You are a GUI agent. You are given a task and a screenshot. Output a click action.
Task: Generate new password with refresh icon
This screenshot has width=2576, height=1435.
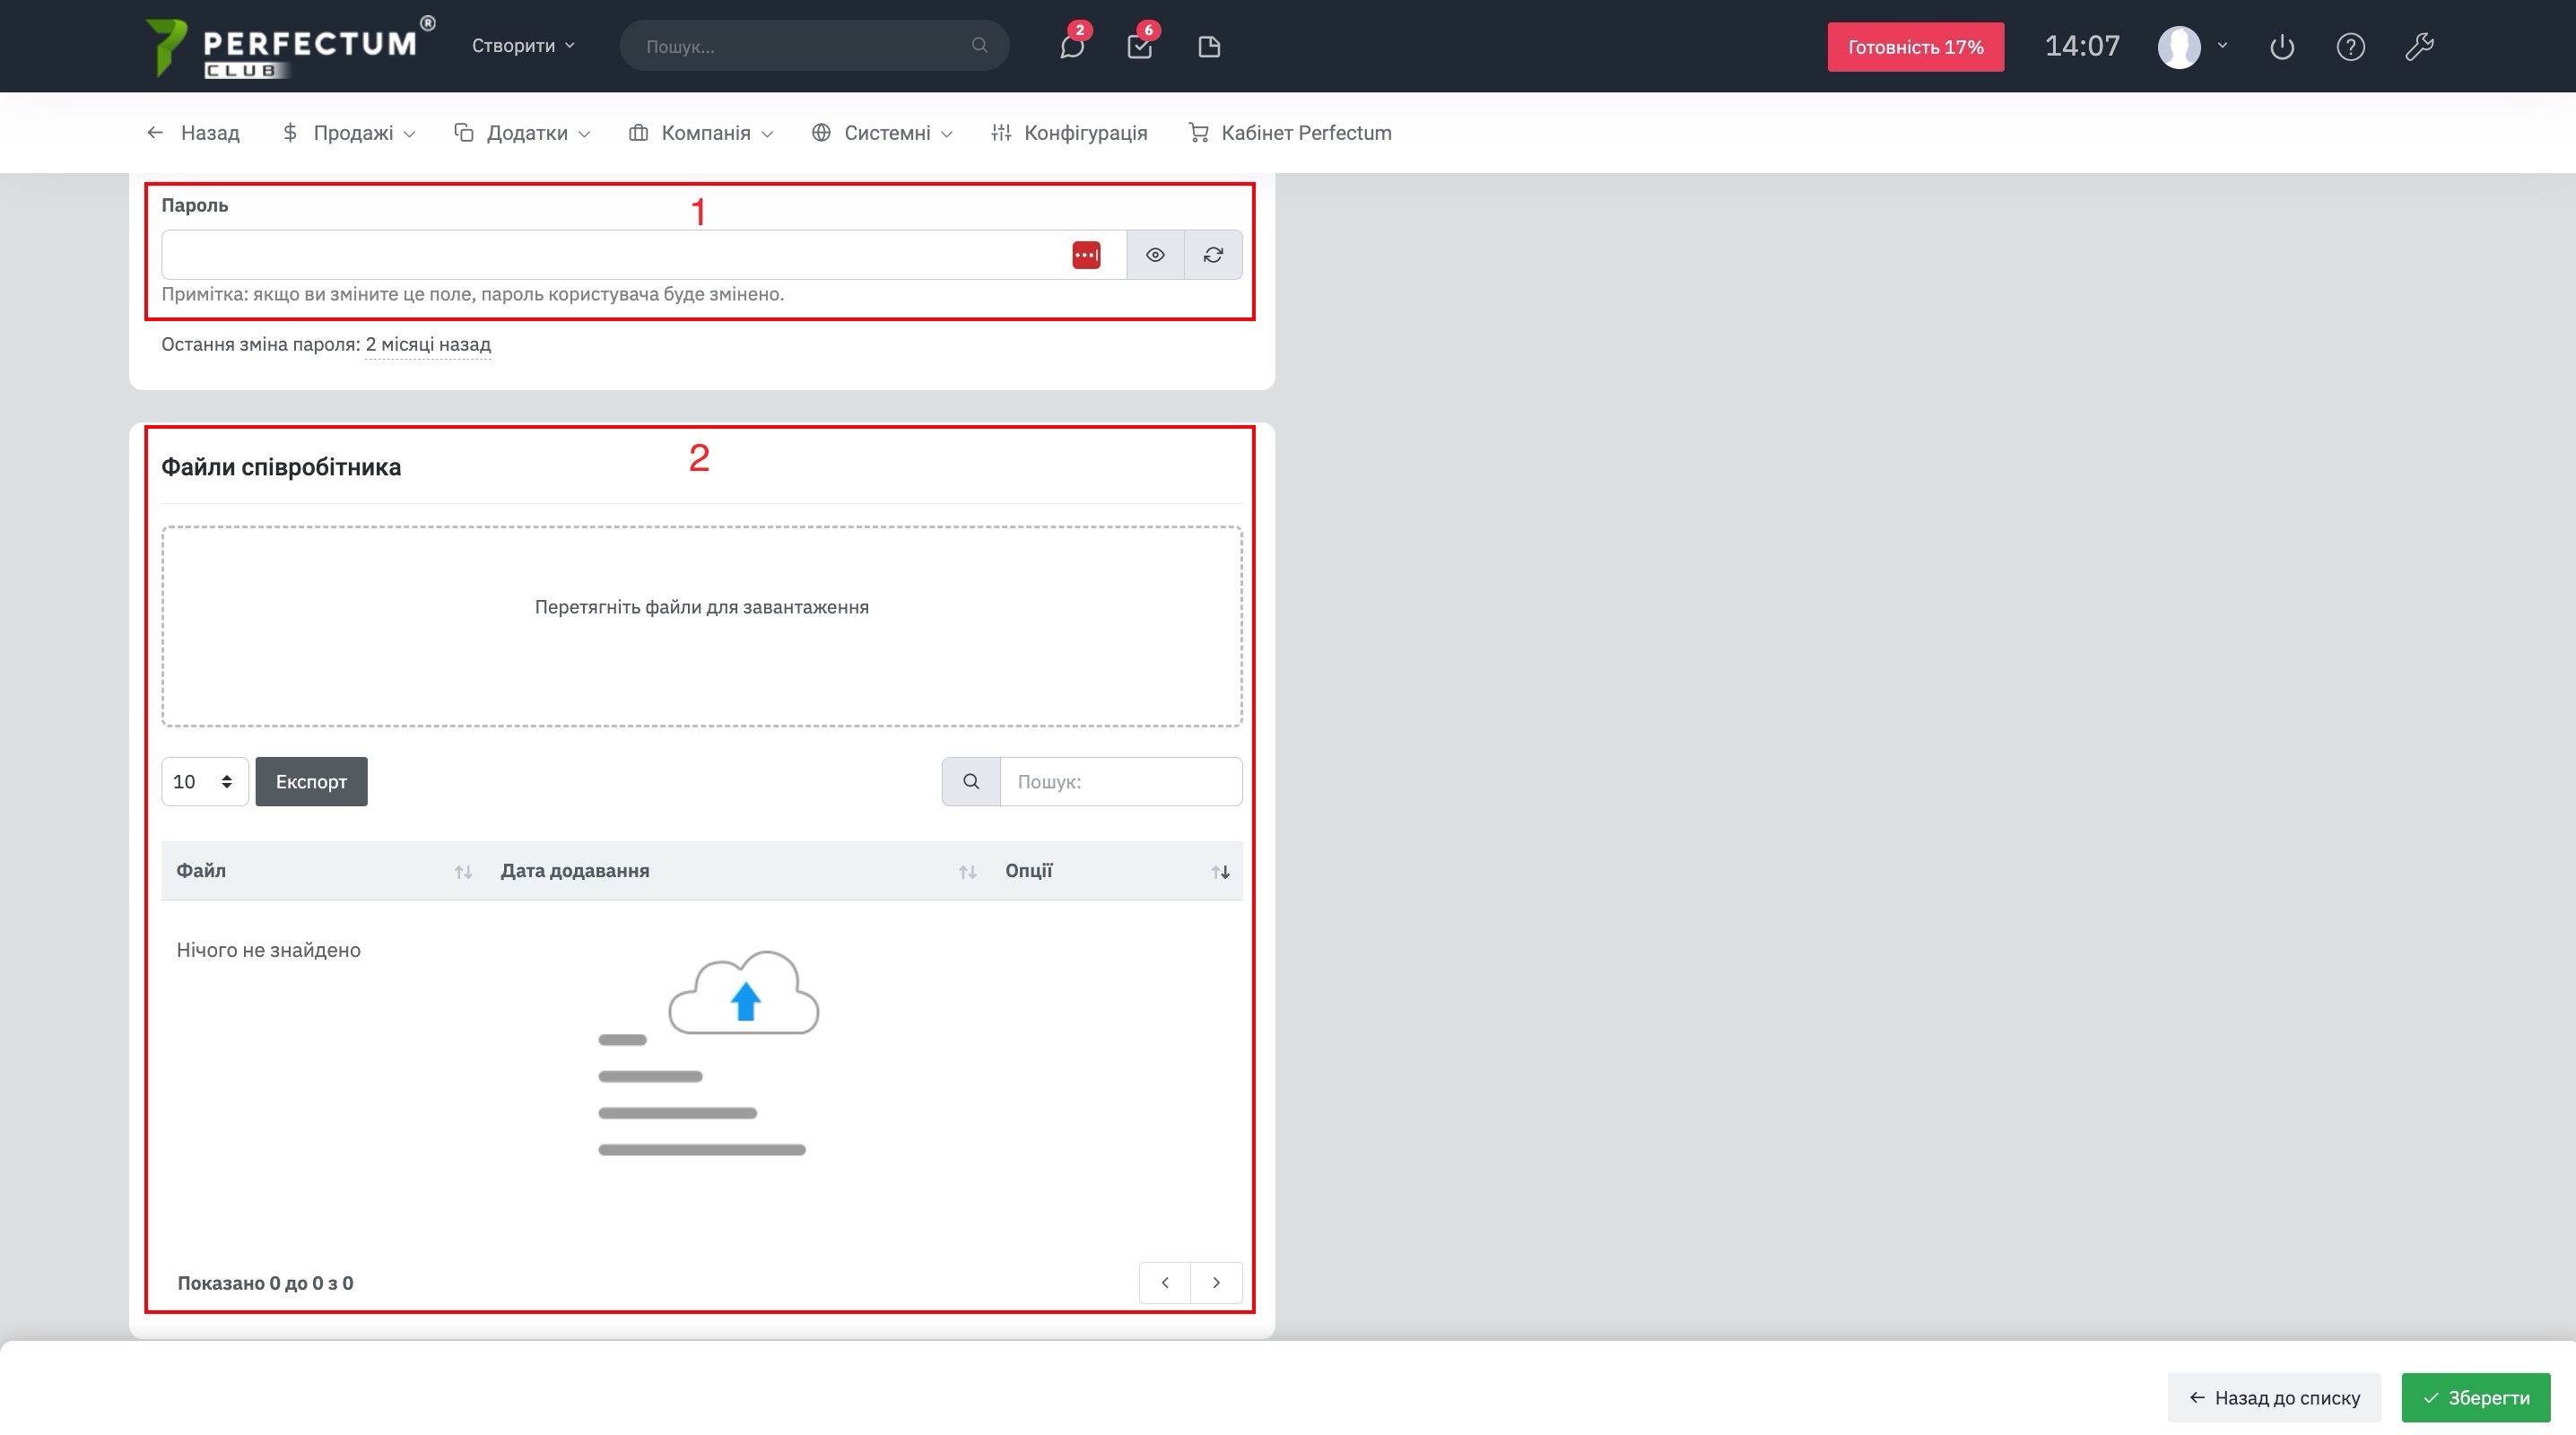coord(1213,255)
